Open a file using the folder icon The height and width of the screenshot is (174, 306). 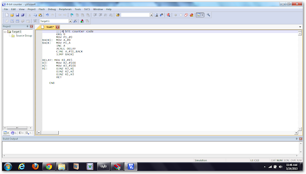[x=12, y=15]
